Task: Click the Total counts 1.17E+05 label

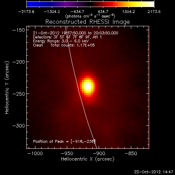Action: [72, 45]
